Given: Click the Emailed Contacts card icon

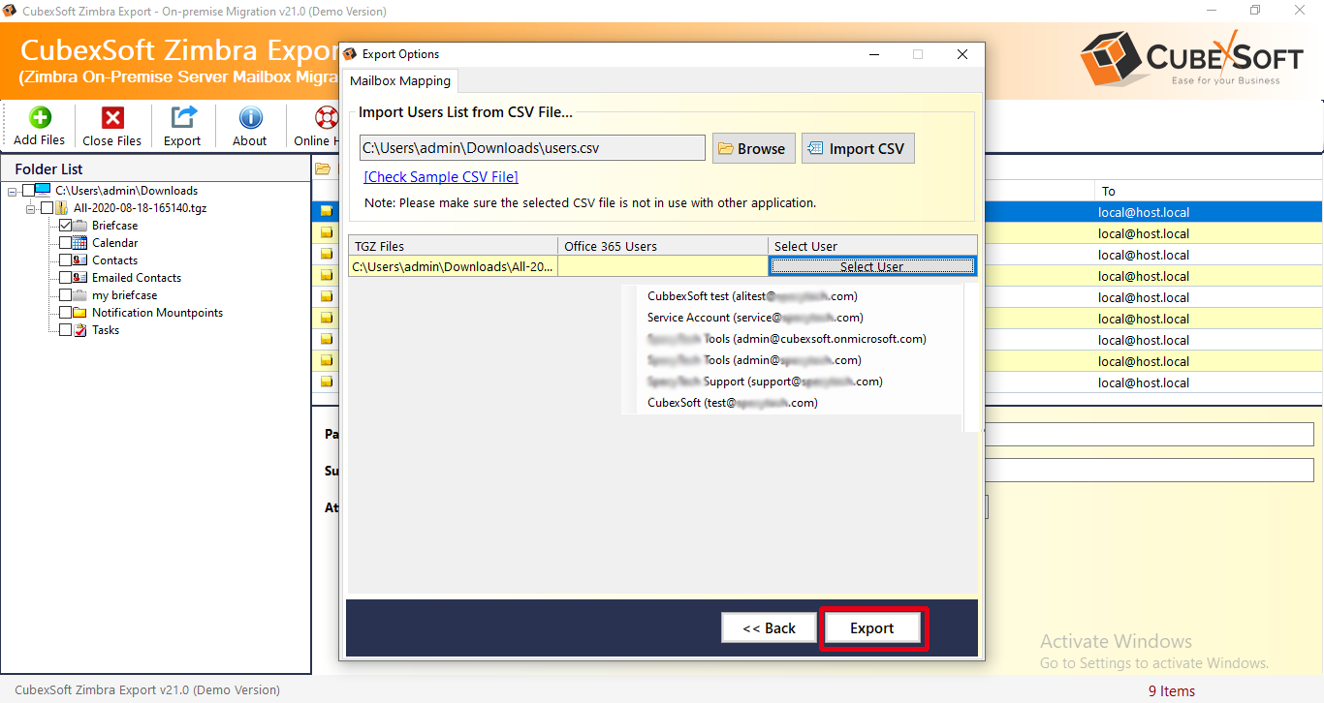Looking at the screenshot, I should pos(80,278).
